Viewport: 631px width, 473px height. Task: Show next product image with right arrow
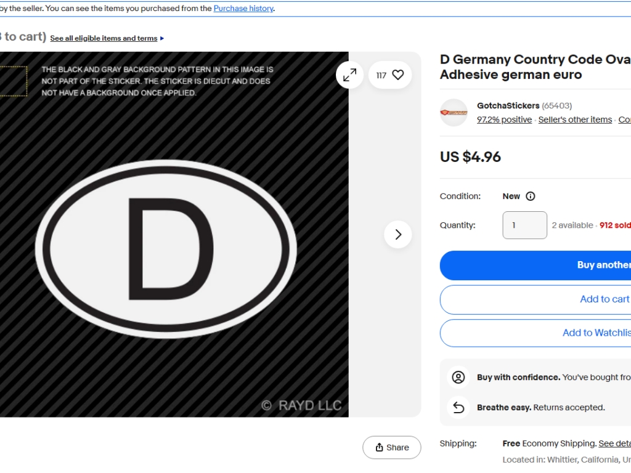pos(397,235)
